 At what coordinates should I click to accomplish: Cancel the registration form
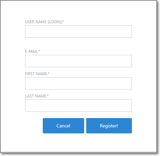(63, 126)
